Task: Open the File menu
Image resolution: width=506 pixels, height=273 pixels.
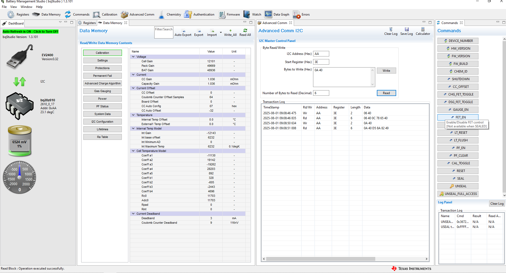Action: [x=4, y=7]
